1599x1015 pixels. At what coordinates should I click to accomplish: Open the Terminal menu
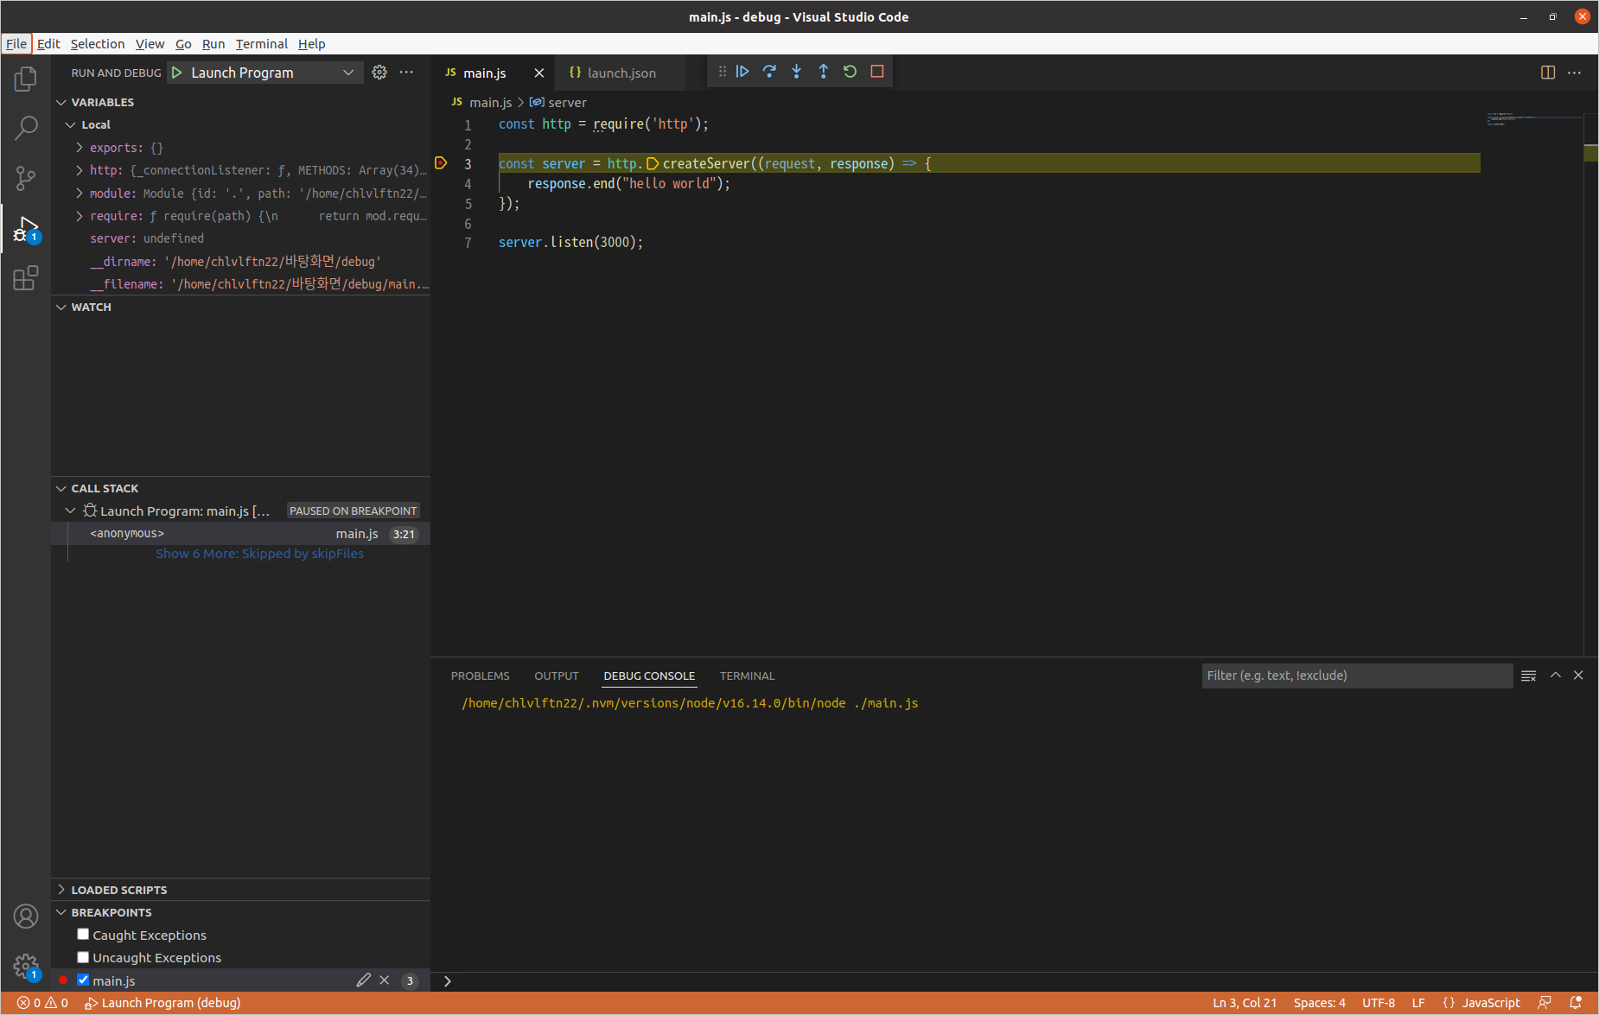(262, 44)
